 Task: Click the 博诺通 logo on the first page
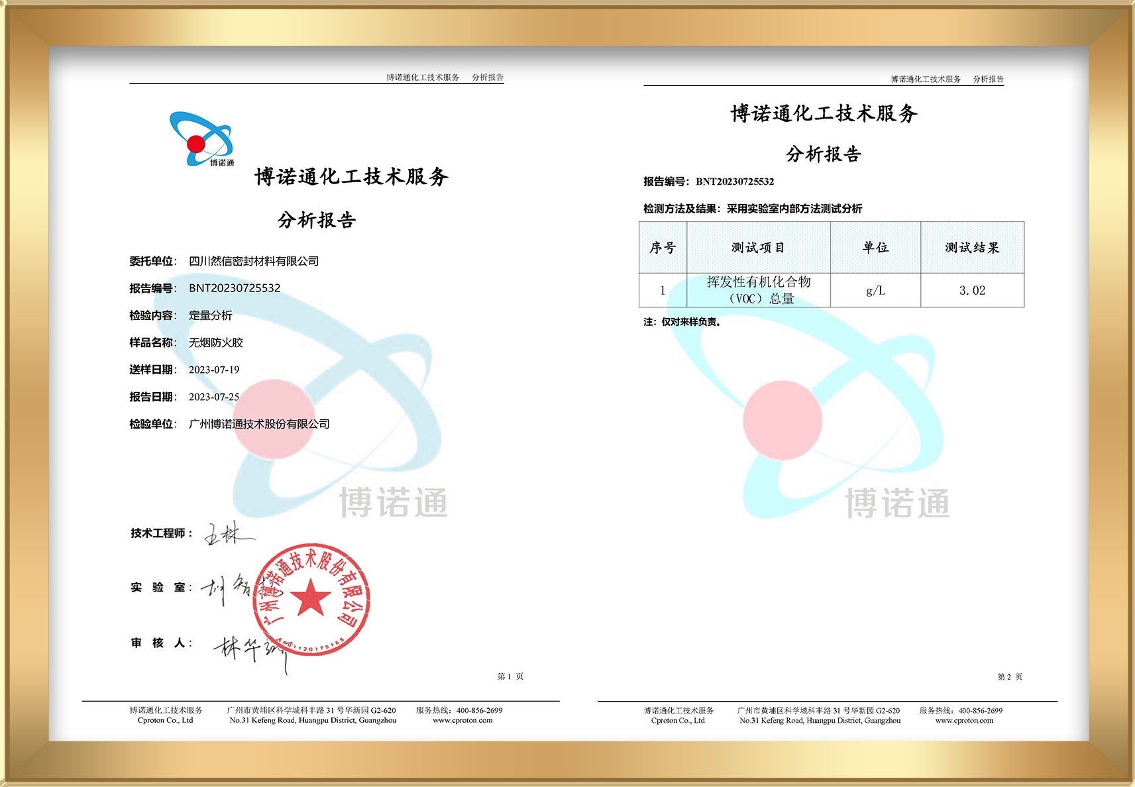click(201, 139)
